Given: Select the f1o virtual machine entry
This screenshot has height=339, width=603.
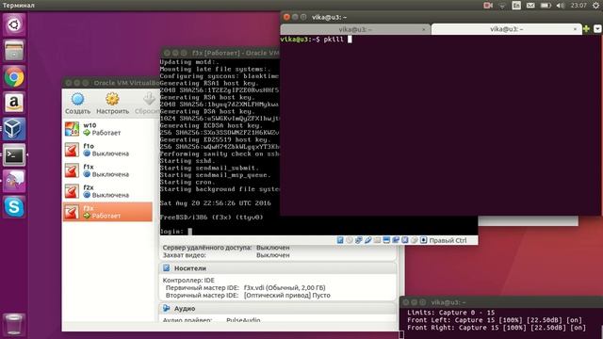Looking at the screenshot, I should tap(107, 150).
